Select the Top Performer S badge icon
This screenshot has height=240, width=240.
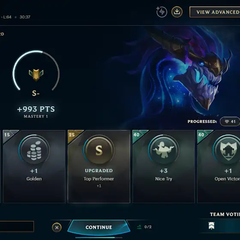point(99,150)
